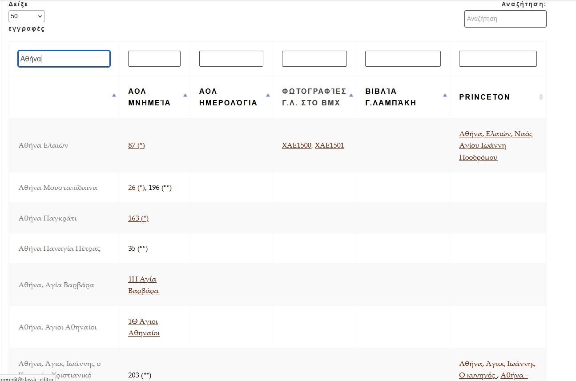Click sort arrow for ΑΟΛ Μνημεία column
This screenshot has height=381, width=576.
click(x=185, y=95)
